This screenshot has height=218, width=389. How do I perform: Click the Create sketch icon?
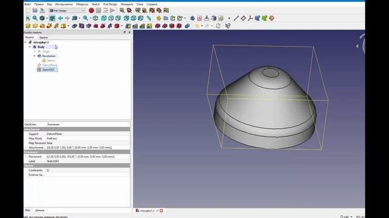tap(199, 18)
